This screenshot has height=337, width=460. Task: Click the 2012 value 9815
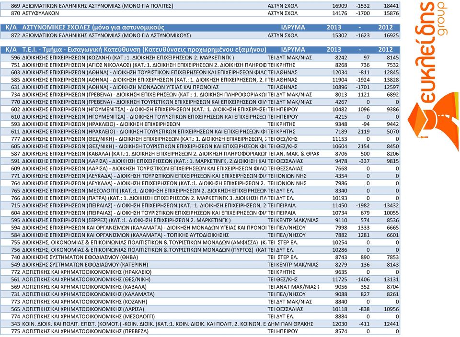coord(392,161)
